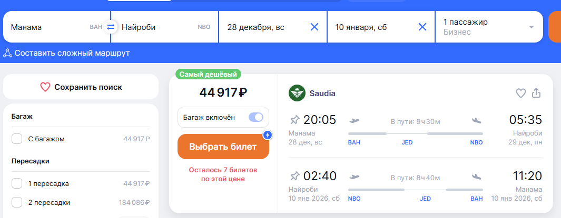Image resolution: width=561 pixels, height=218 pixels.
Task: Check the С багажом filter
Action: (x=17, y=139)
